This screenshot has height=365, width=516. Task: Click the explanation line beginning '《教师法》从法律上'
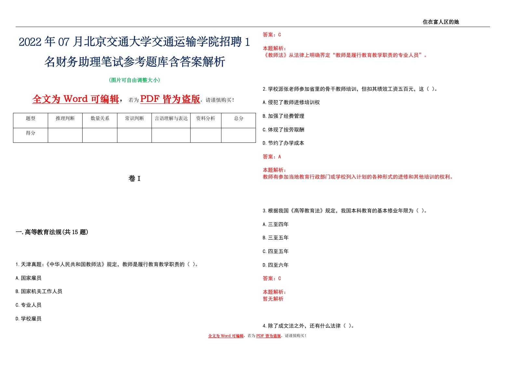pyautogui.click(x=345, y=55)
